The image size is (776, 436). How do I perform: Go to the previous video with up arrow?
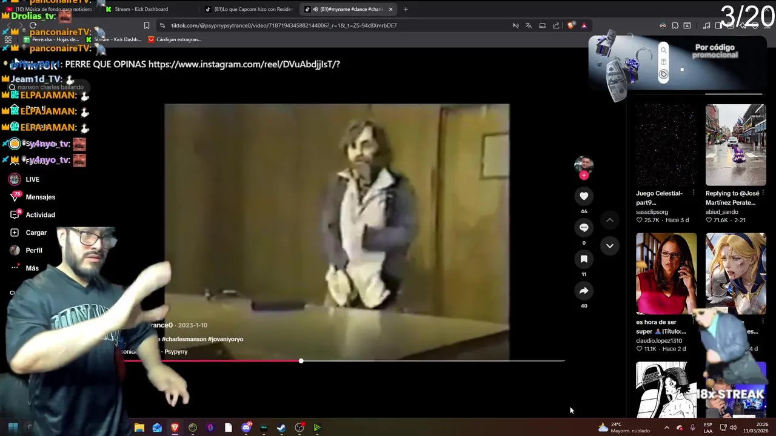610,220
